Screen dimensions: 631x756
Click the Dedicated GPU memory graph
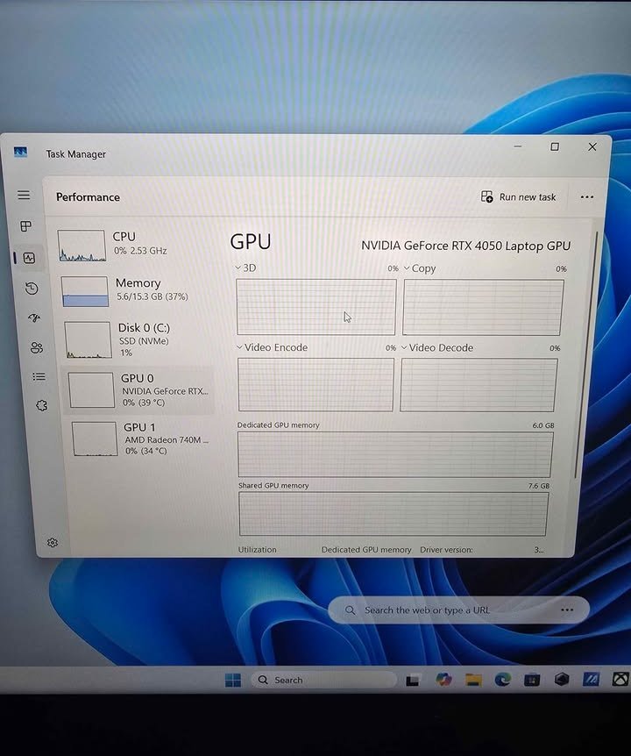(395, 454)
